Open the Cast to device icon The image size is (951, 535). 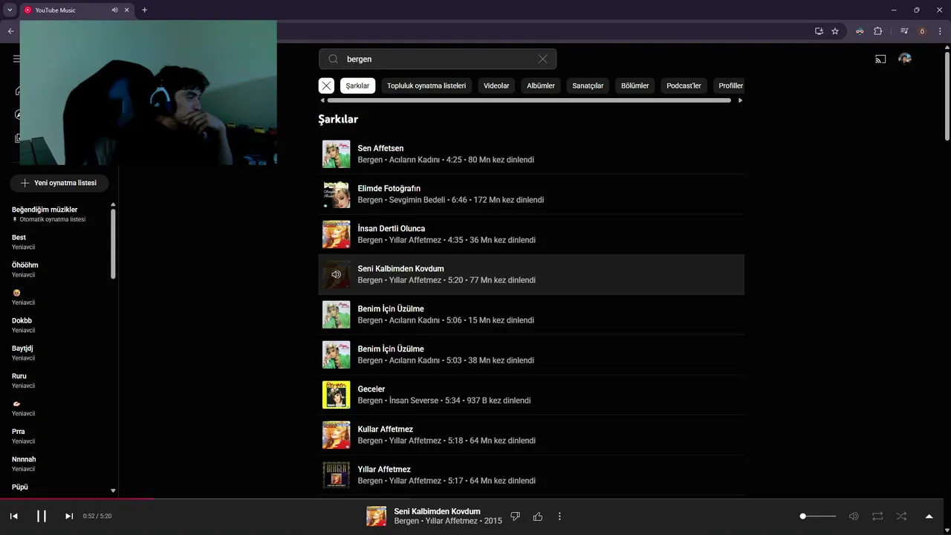click(x=880, y=59)
